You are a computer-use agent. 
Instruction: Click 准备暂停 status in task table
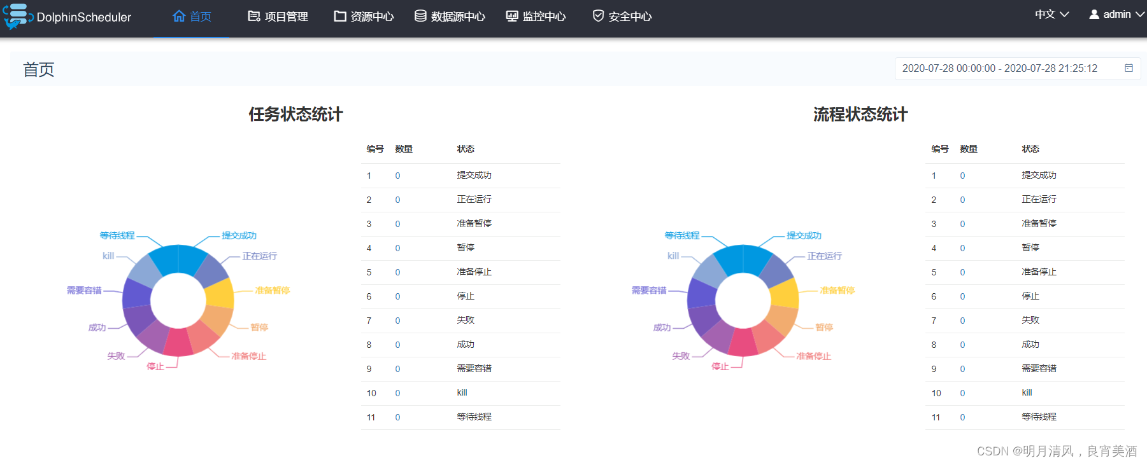(x=474, y=223)
